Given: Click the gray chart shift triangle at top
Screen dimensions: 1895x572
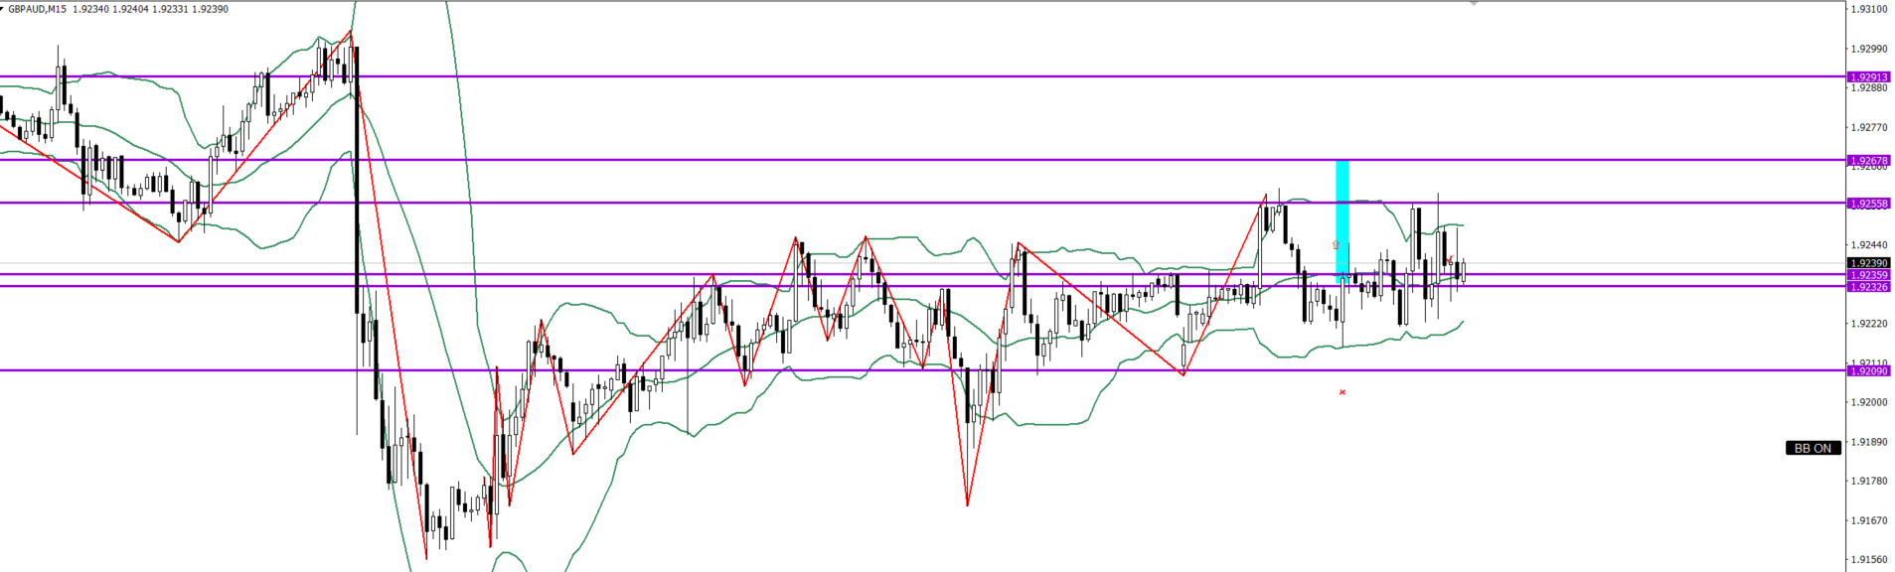Looking at the screenshot, I should click(x=1474, y=4).
